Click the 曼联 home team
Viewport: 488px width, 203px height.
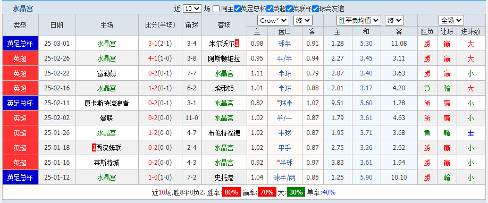[x=106, y=118]
